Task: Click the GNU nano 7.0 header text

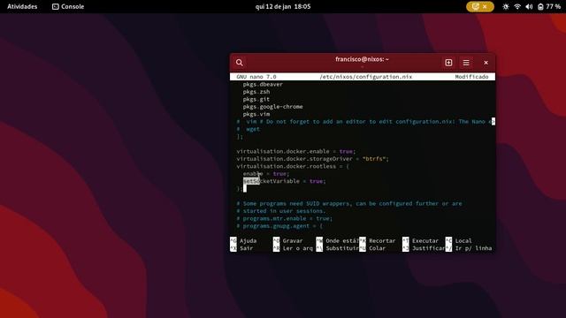Action: (x=256, y=77)
